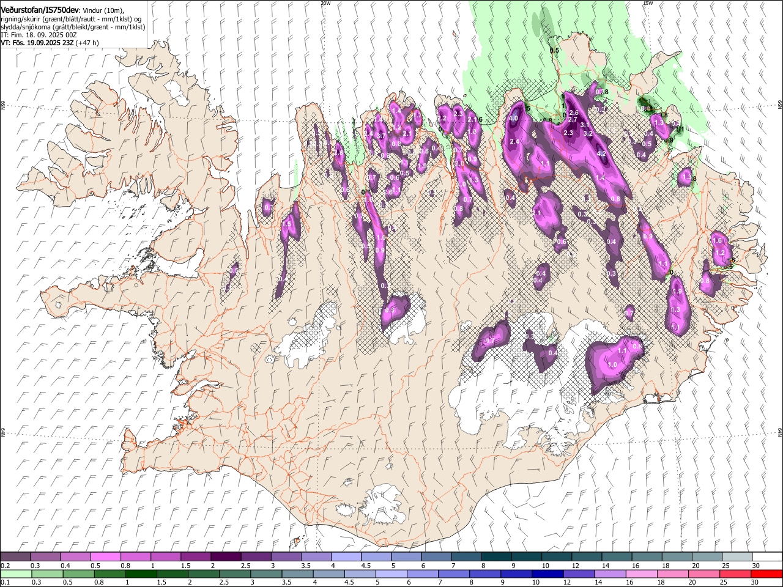Click the 3.1 snowfall value on map
Viewport: 783px width, 587px height.
(584, 125)
